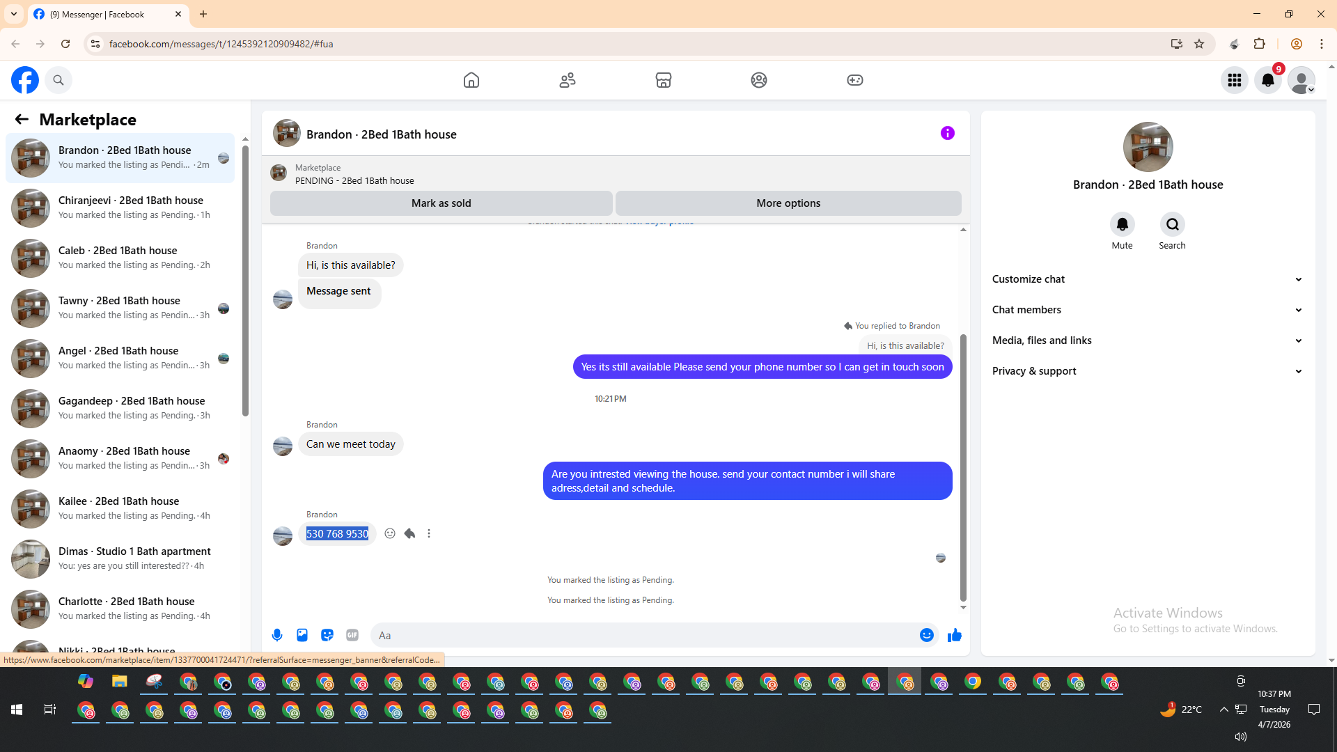This screenshot has height=752, width=1337.
Task: Open the Chrome tab search dropdown
Action: 14,14
